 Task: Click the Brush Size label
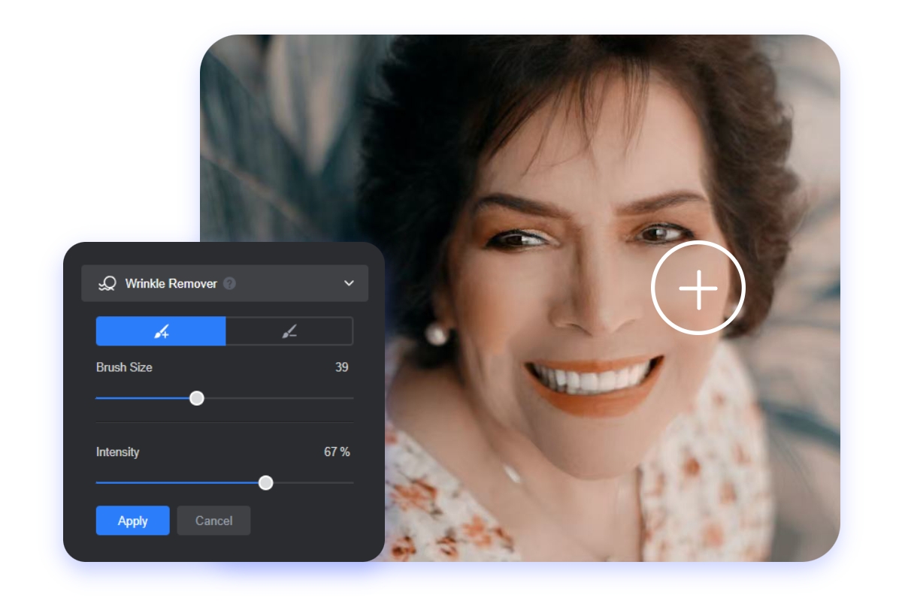124,367
